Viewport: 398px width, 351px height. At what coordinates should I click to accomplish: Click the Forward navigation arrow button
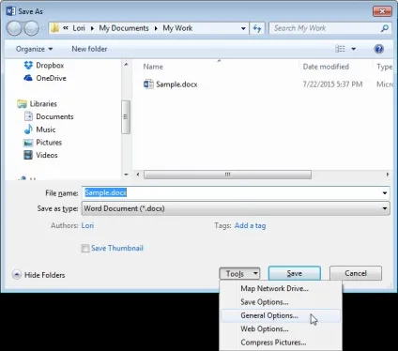(31, 28)
